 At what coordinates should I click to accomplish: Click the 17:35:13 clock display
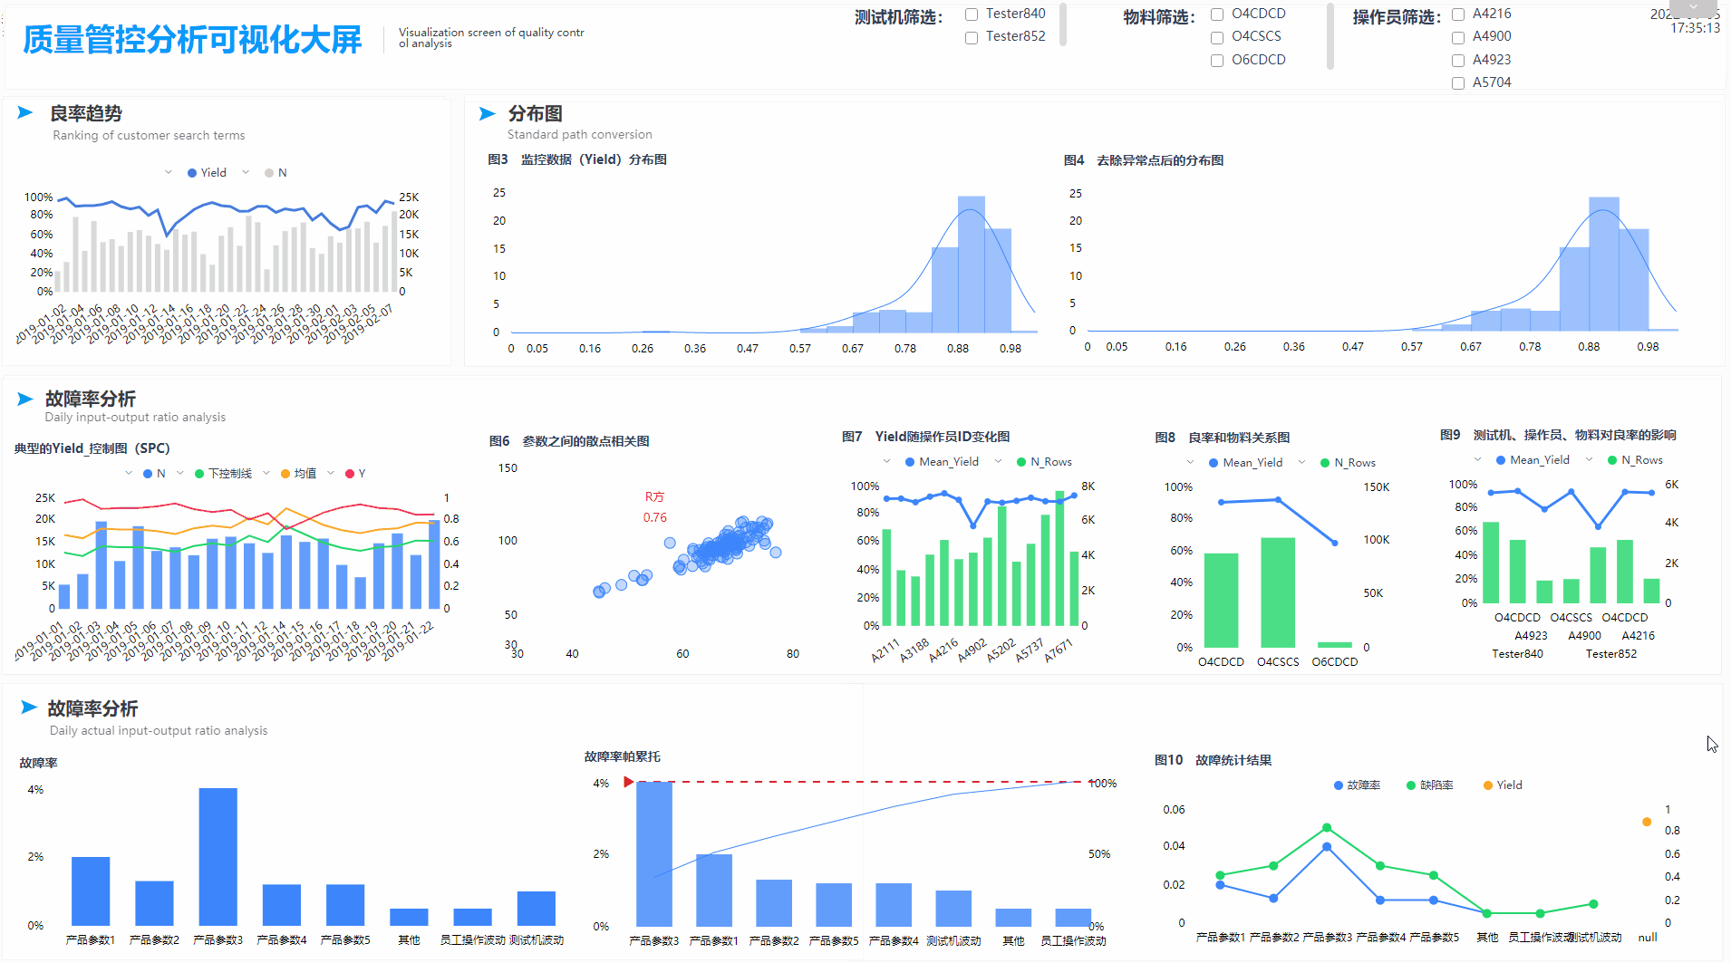click(x=1695, y=28)
